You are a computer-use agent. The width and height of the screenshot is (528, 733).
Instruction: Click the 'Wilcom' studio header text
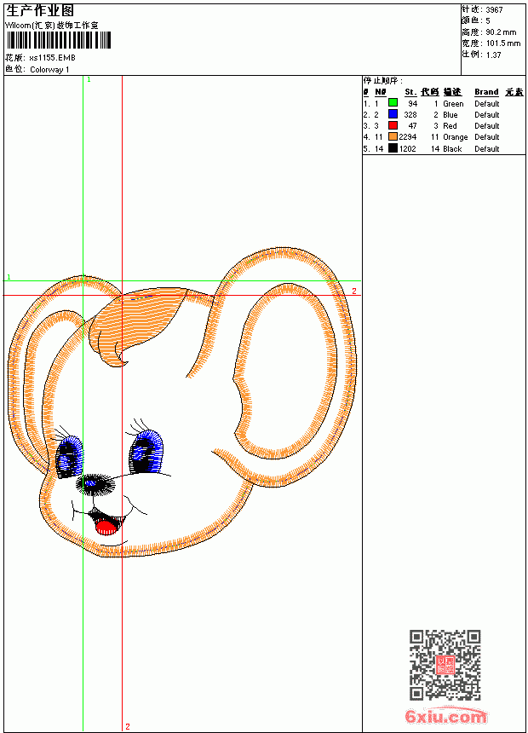tap(52, 26)
